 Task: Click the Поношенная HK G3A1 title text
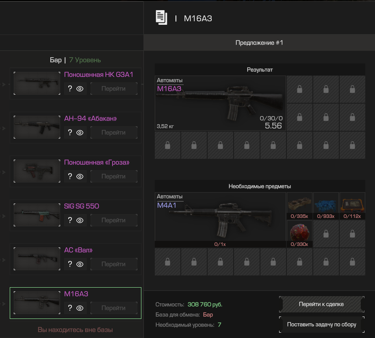99,75
